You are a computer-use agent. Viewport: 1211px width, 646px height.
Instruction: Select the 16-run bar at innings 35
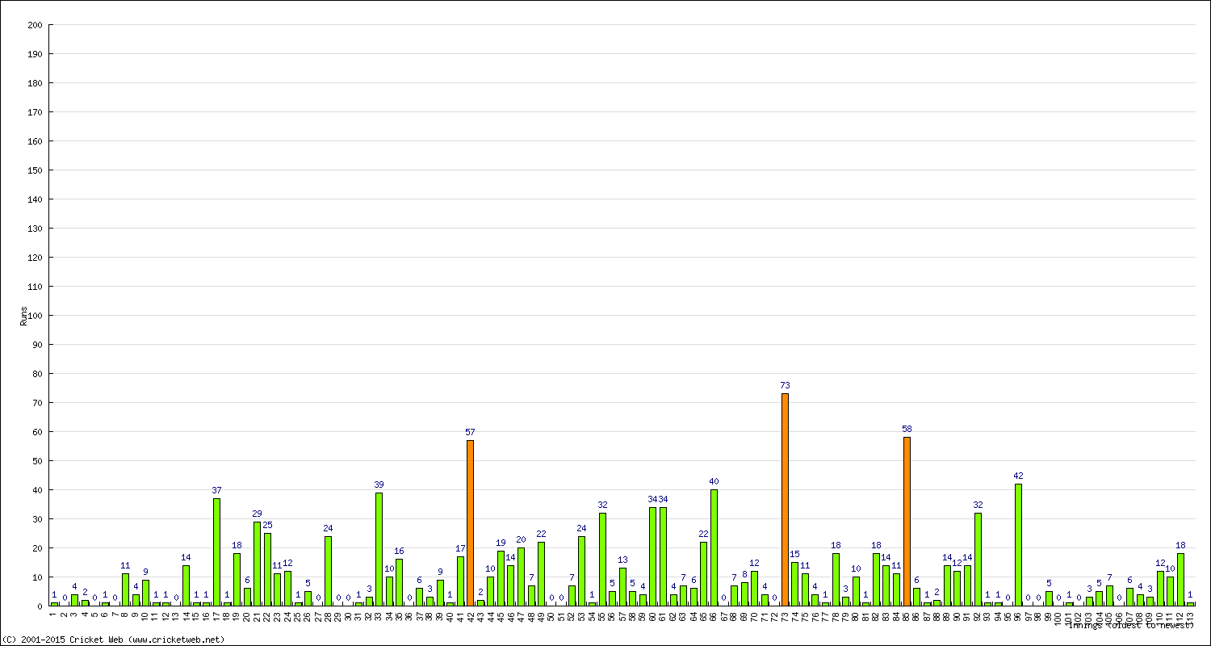point(399,583)
